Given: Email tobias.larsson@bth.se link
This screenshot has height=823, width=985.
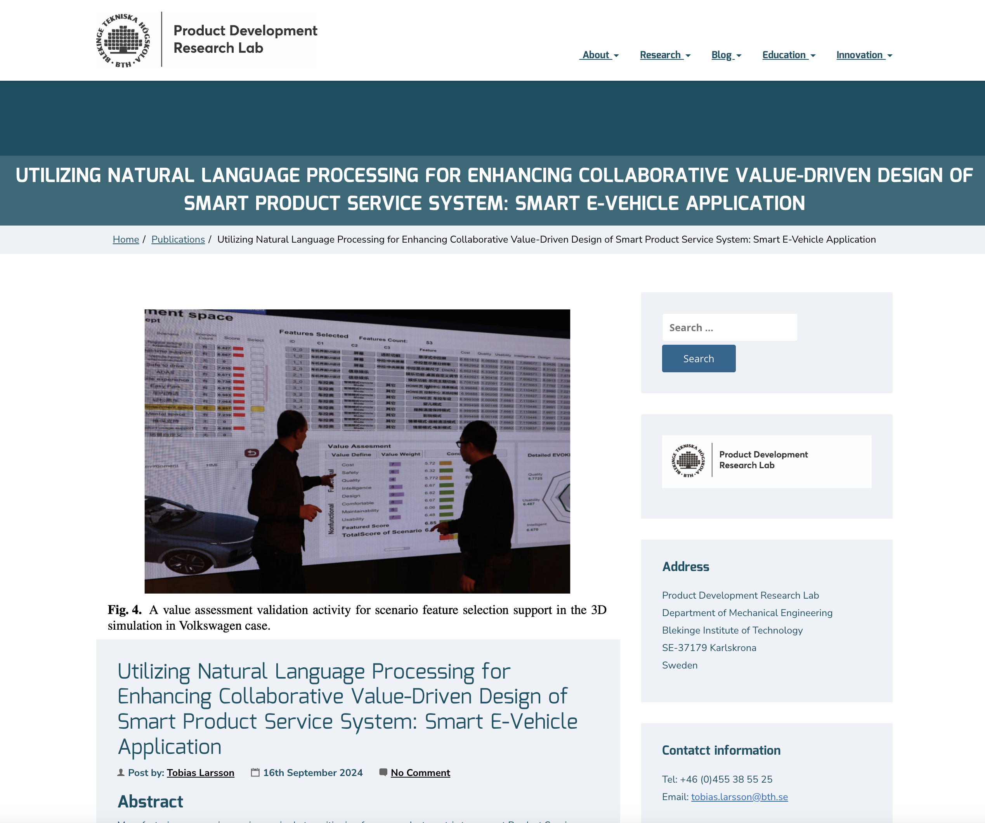Looking at the screenshot, I should tap(739, 797).
